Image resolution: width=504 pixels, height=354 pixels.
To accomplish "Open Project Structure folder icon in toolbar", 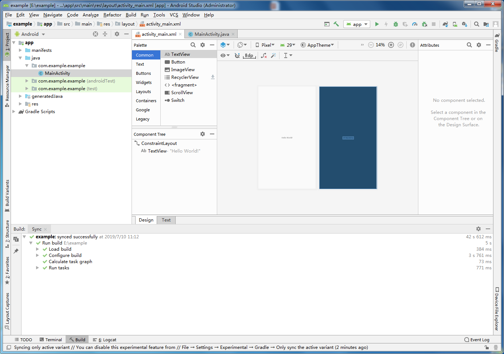I will (486, 24).
